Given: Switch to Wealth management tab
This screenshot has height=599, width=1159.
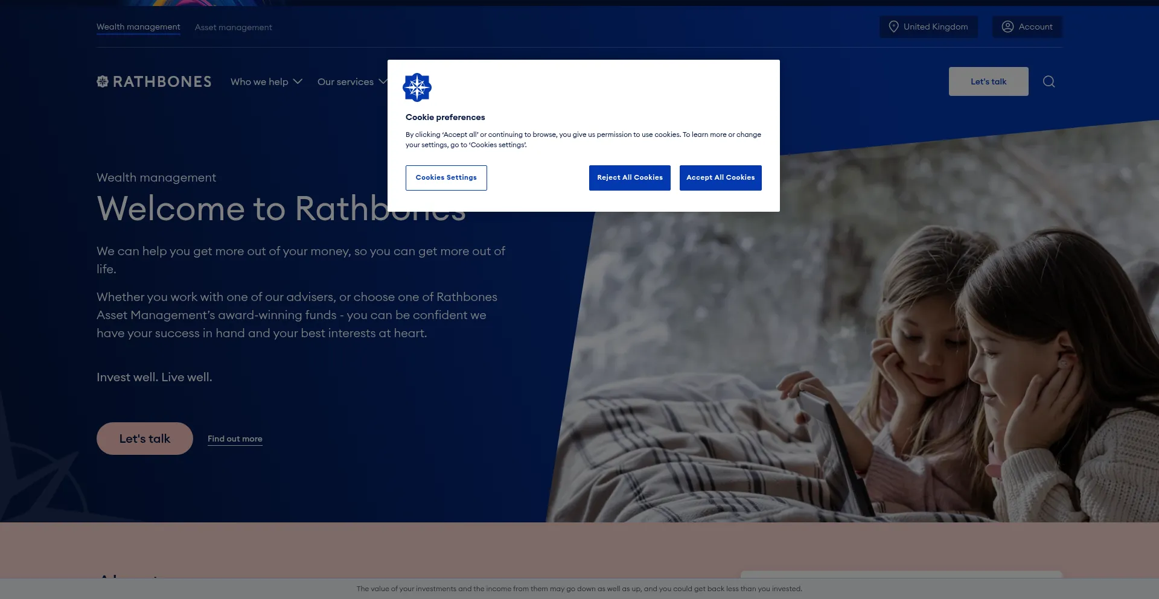Looking at the screenshot, I should (138, 27).
